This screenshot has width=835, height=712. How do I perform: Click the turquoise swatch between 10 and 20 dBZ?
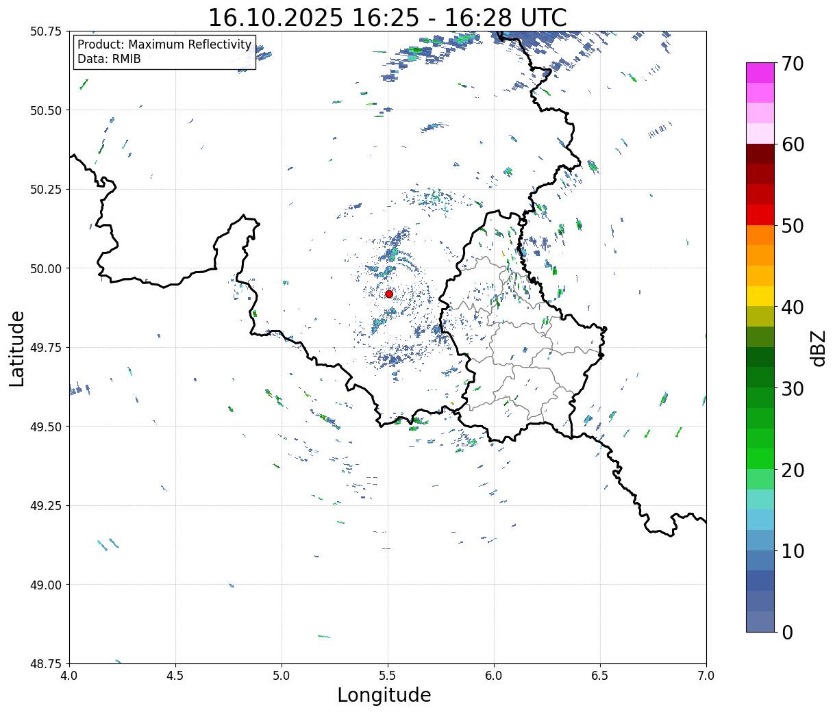point(760,499)
